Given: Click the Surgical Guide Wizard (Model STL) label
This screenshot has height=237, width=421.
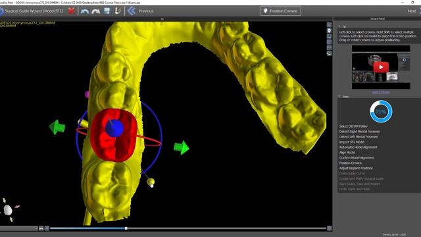Looking at the screenshot, I should pyautogui.click(x=34, y=11).
